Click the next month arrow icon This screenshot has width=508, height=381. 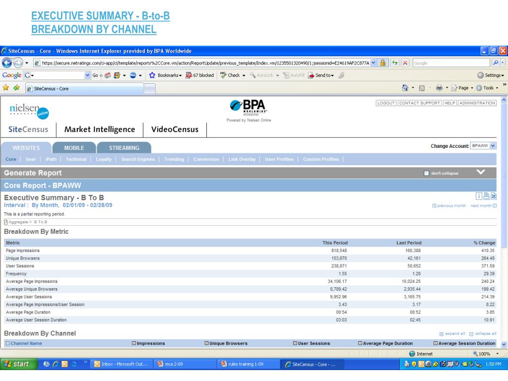click(x=495, y=206)
